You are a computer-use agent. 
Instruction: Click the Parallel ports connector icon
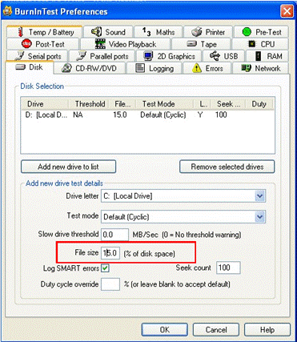pyautogui.click(x=81, y=56)
